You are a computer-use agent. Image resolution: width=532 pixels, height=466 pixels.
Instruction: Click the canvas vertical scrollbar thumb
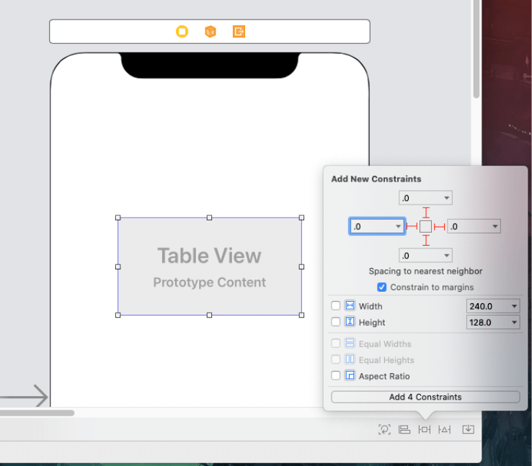point(476,49)
